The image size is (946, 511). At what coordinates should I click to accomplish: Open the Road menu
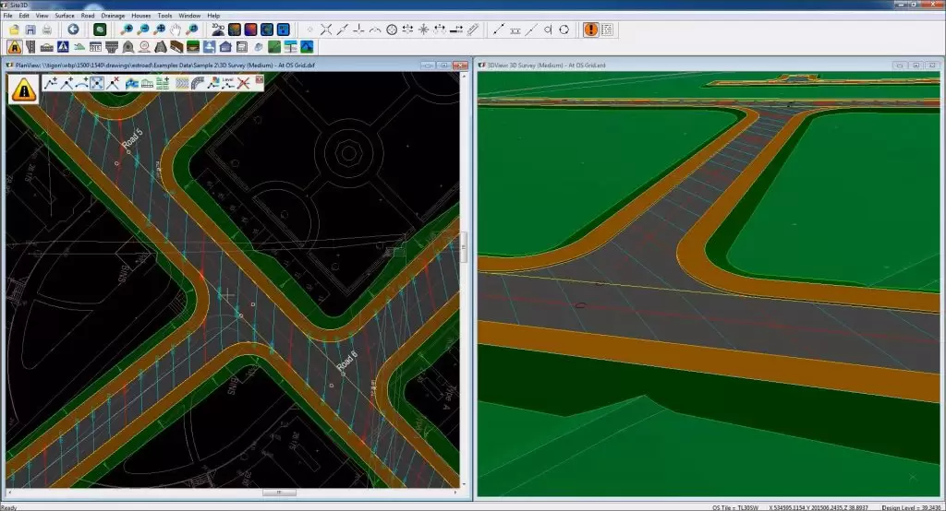[x=88, y=16]
